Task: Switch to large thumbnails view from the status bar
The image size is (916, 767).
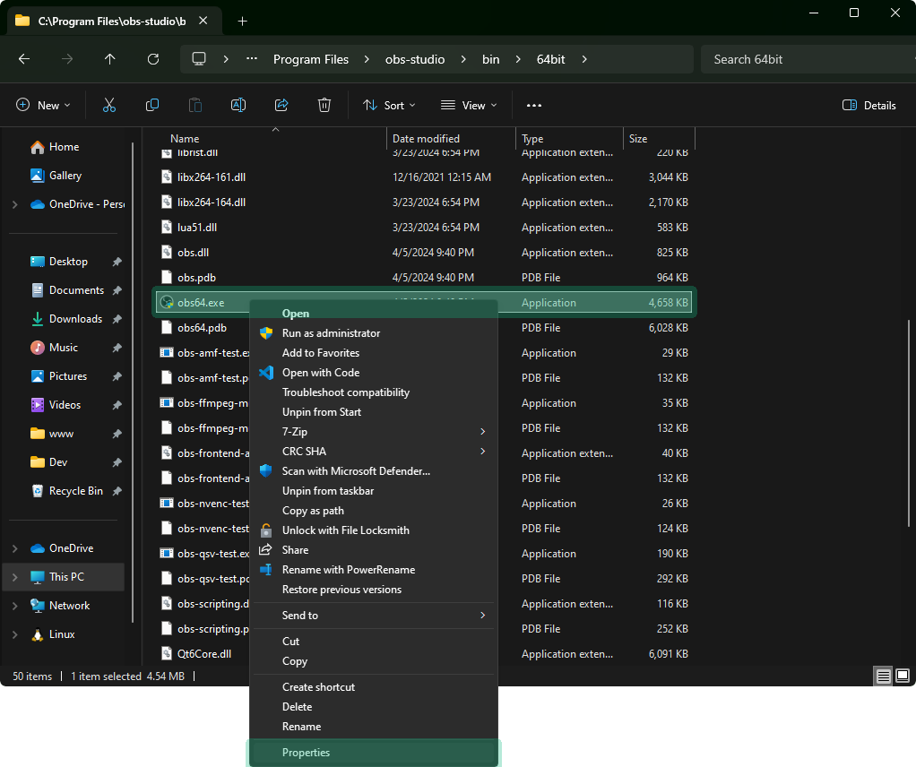Action: [x=902, y=676]
